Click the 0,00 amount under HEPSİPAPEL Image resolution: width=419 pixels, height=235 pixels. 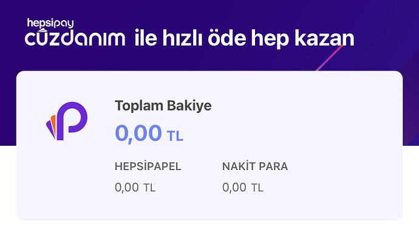point(127,188)
